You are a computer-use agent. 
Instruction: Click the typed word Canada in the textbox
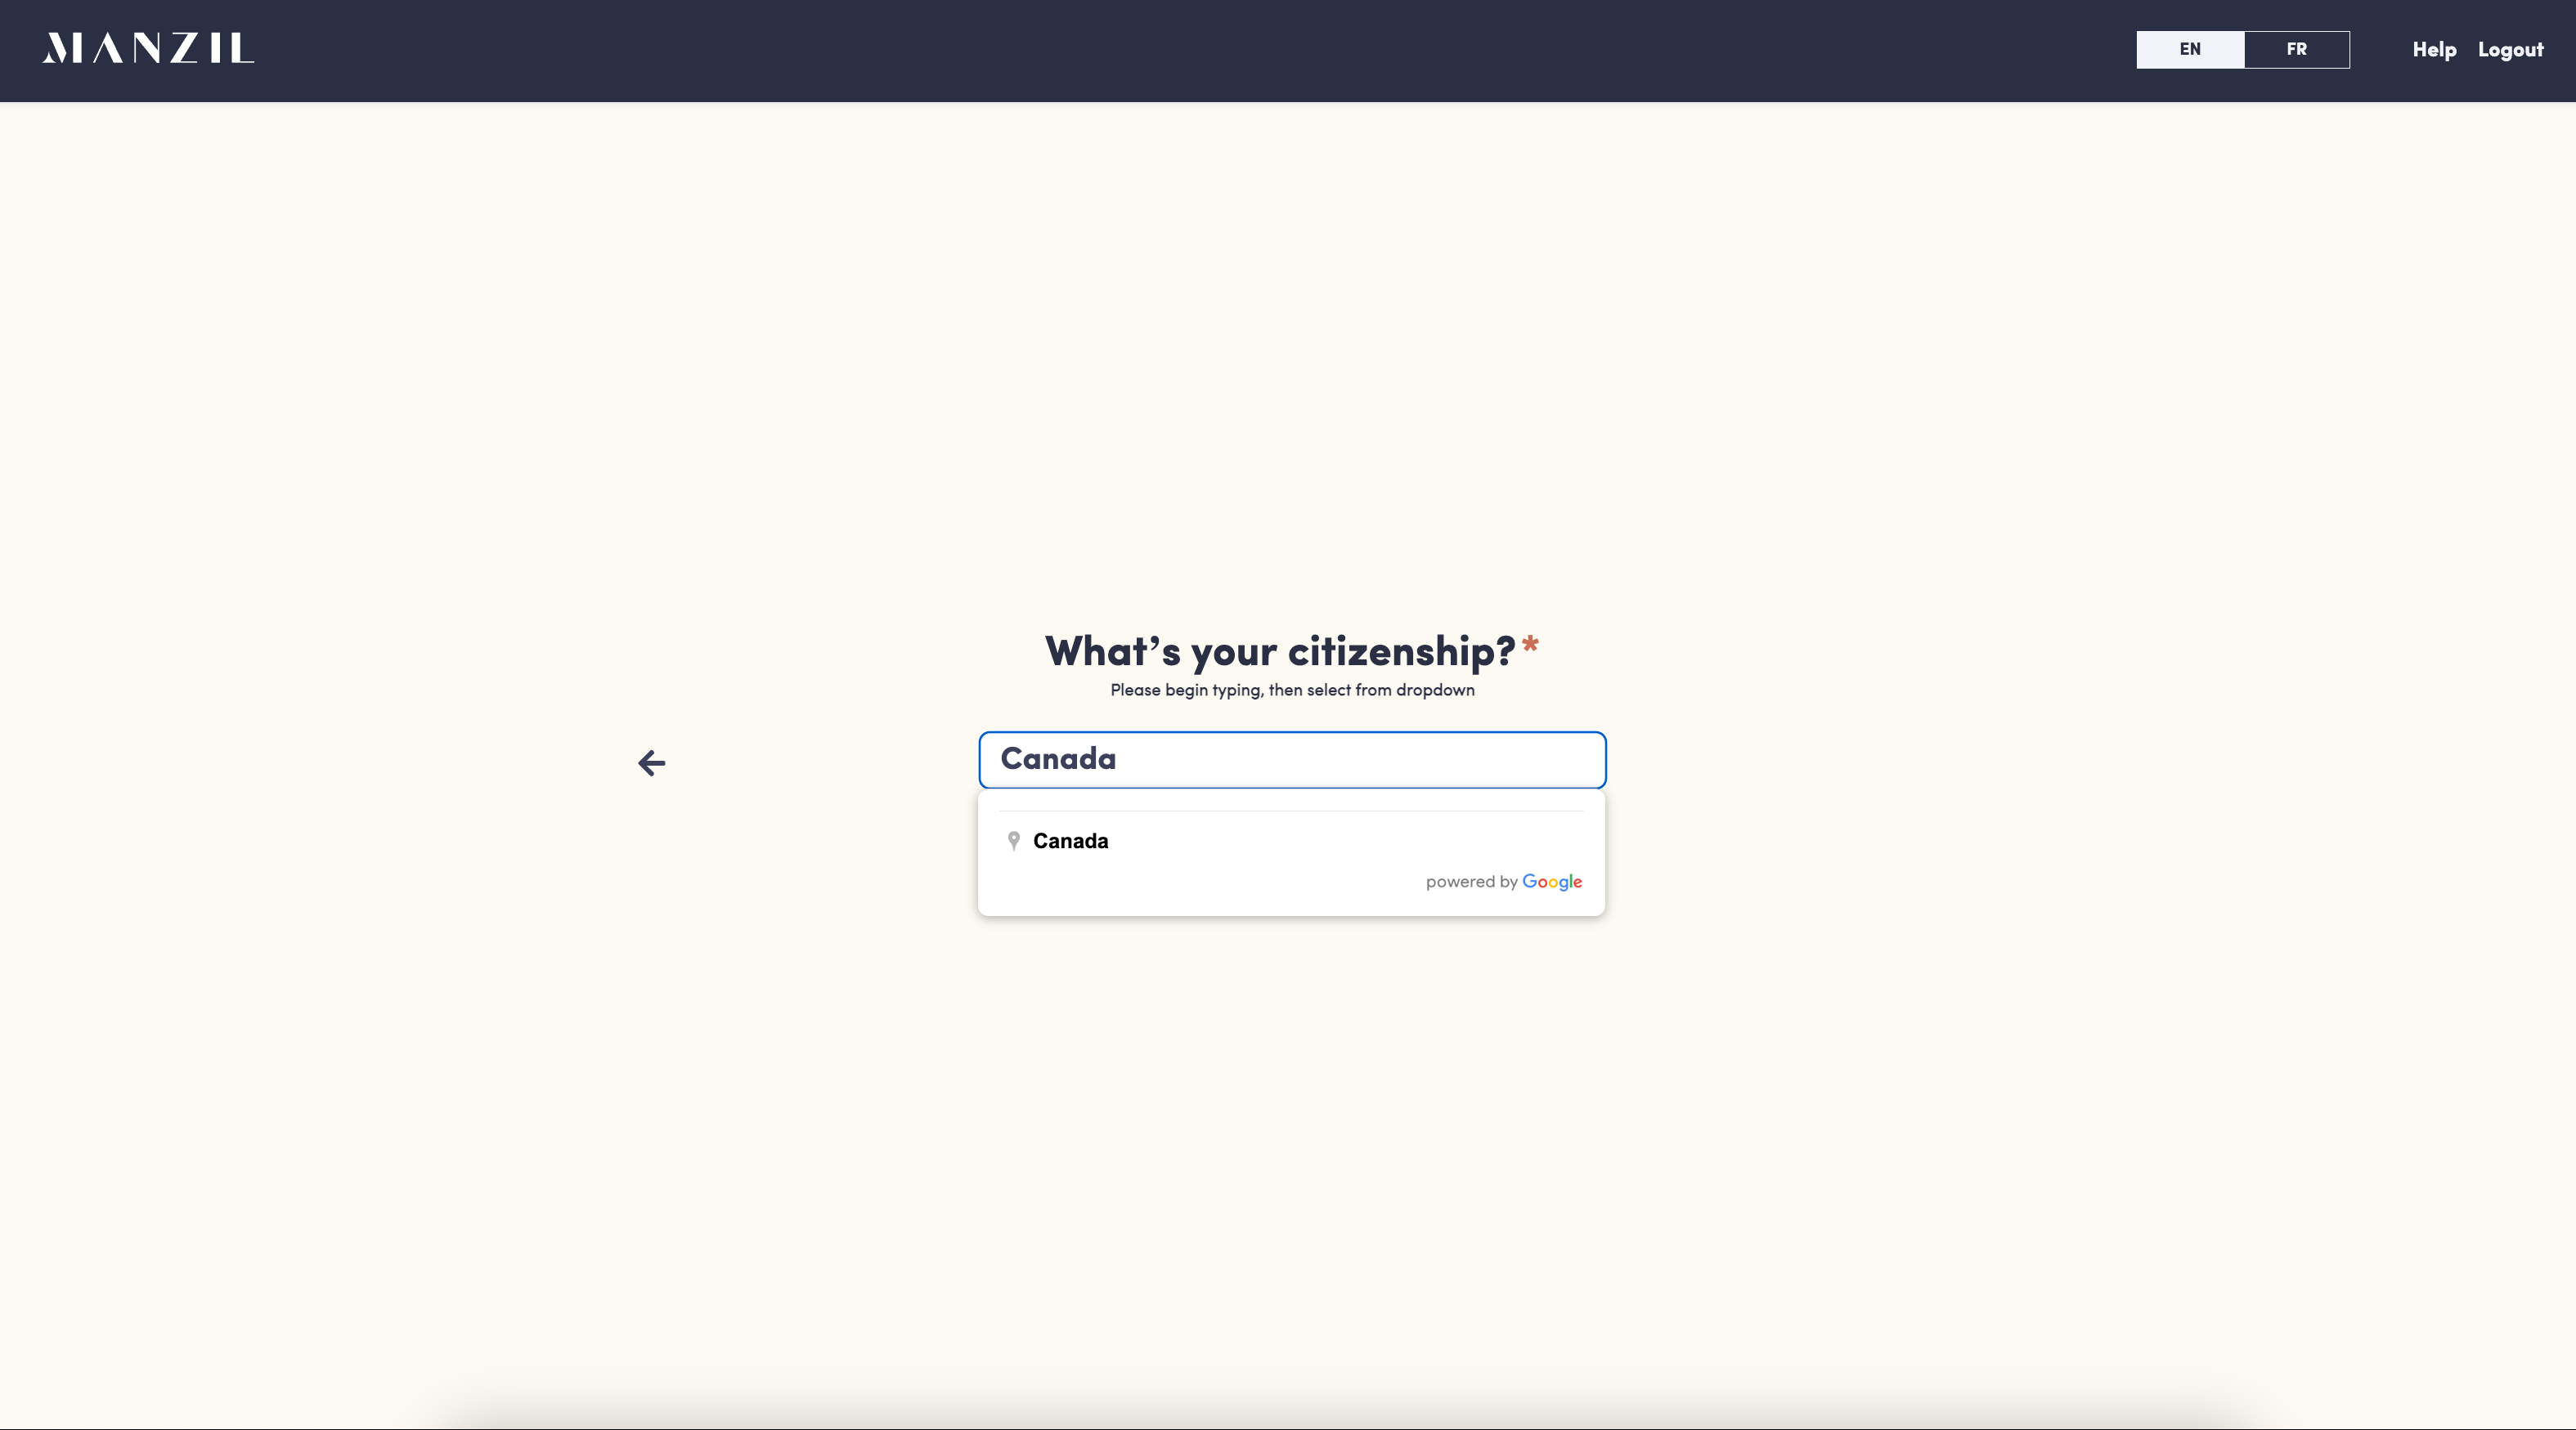[1058, 759]
